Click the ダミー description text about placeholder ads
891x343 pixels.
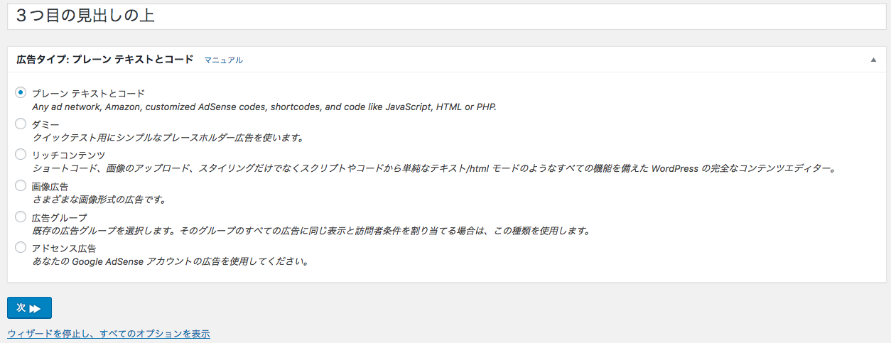[168, 138]
